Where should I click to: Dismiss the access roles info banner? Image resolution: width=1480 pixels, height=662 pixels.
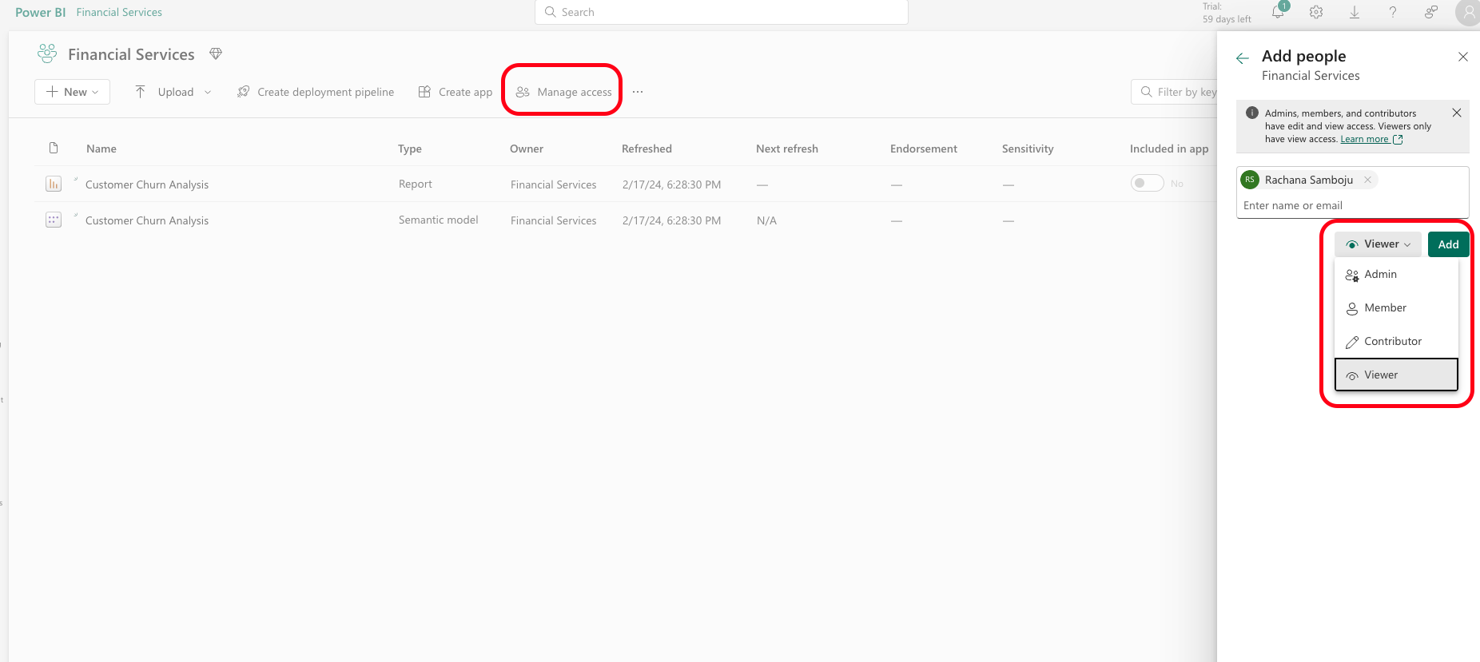pyautogui.click(x=1457, y=113)
